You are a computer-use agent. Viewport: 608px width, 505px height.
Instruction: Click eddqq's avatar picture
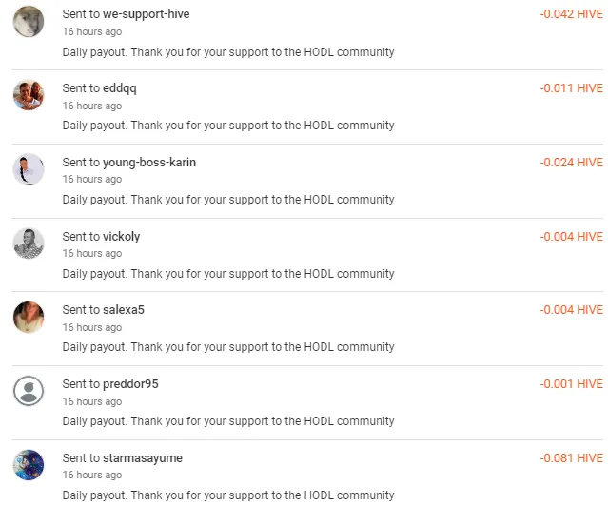[x=29, y=95]
